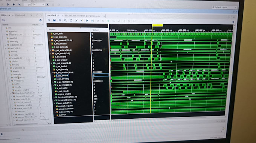Click waveform Value column header

point(96,30)
